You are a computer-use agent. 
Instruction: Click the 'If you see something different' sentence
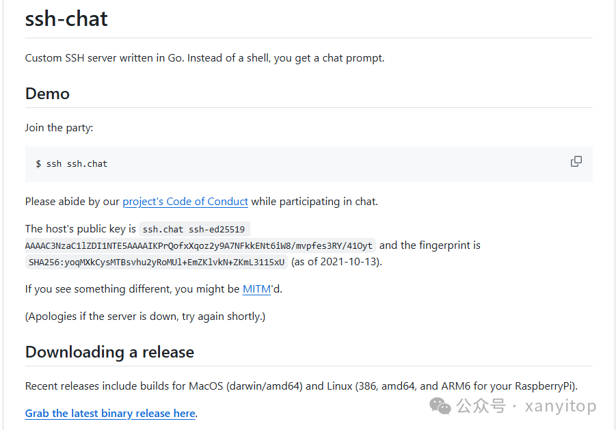coord(132,289)
